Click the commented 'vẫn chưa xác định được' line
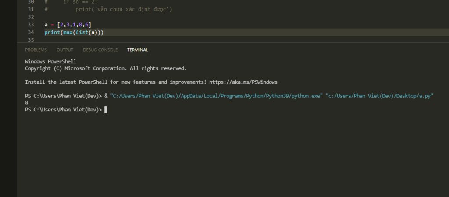This screenshot has height=197, width=449. click(x=108, y=9)
